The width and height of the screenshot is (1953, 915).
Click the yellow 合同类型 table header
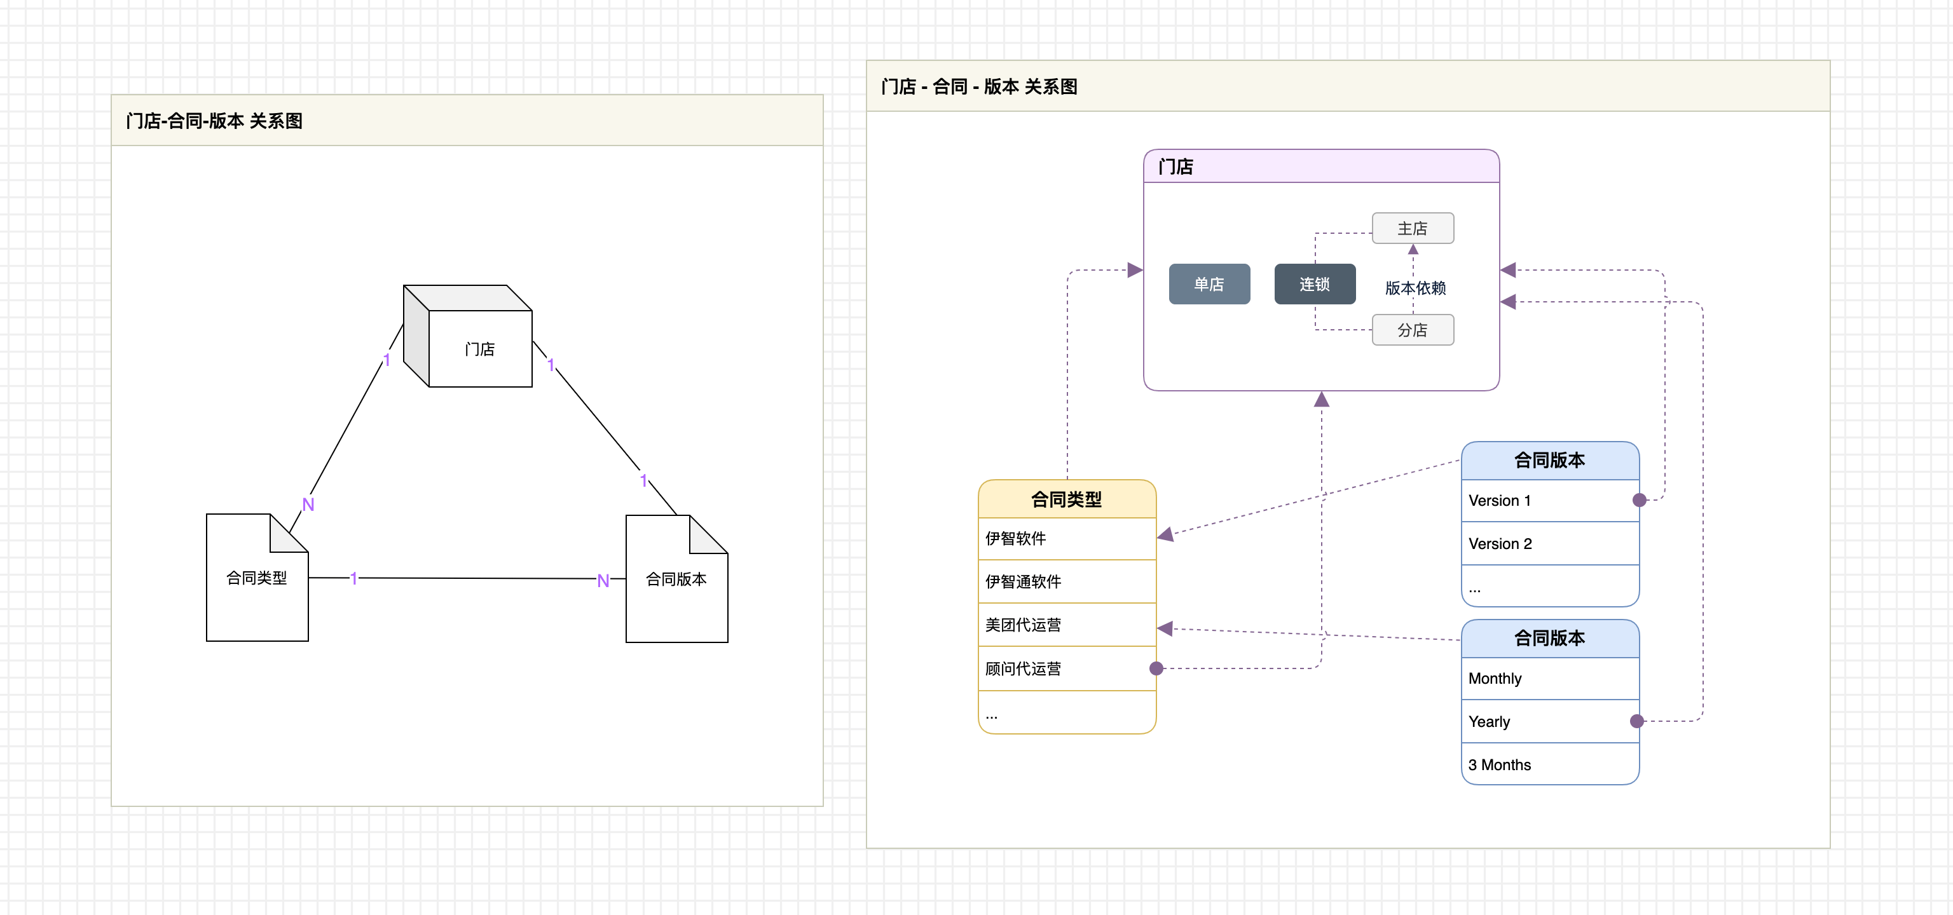pyautogui.click(x=1067, y=499)
